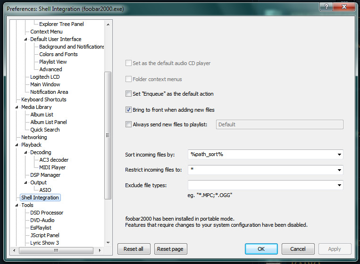Open DSP Manager page

(x=45, y=175)
